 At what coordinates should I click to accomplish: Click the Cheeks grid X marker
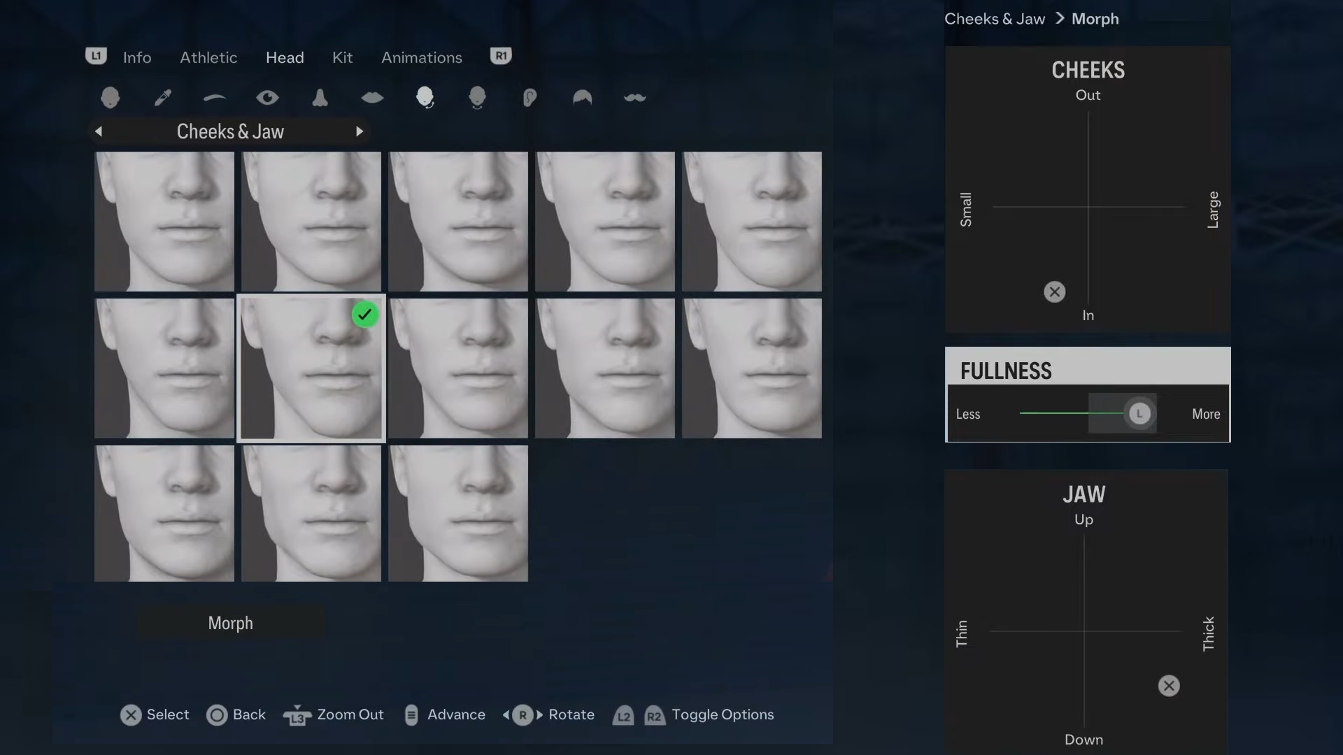(1054, 292)
